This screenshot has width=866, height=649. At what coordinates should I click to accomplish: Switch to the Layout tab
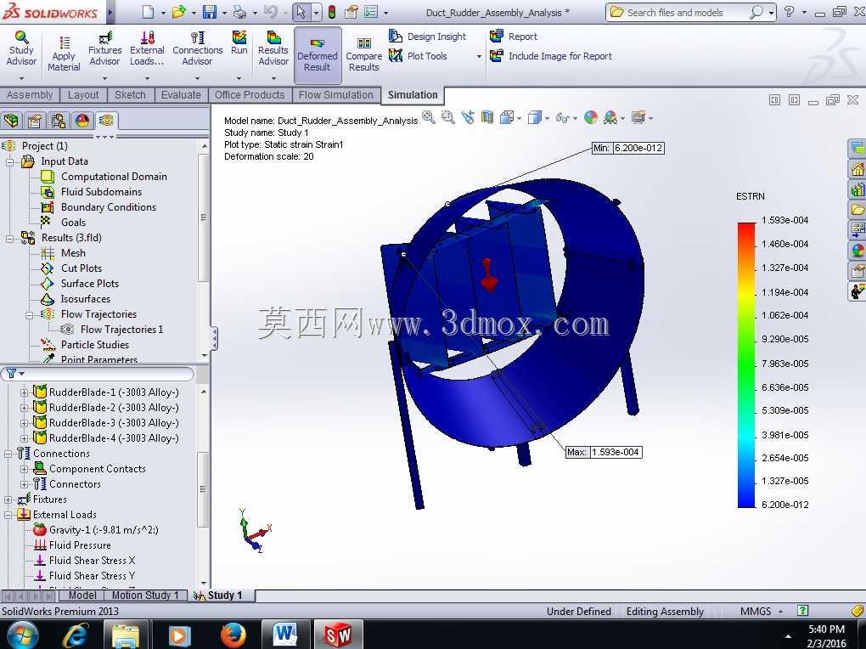coord(83,95)
